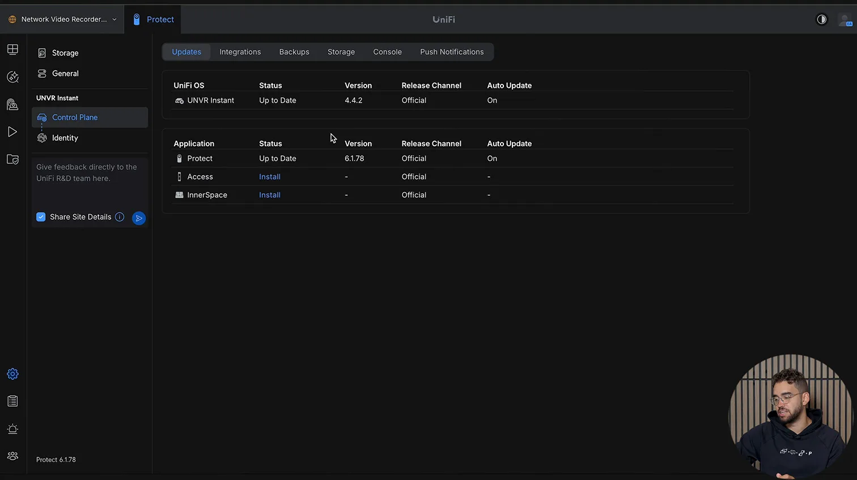Screen dimensions: 857x480
Task: Open the playback icon in left rail
Action: [12, 132]
